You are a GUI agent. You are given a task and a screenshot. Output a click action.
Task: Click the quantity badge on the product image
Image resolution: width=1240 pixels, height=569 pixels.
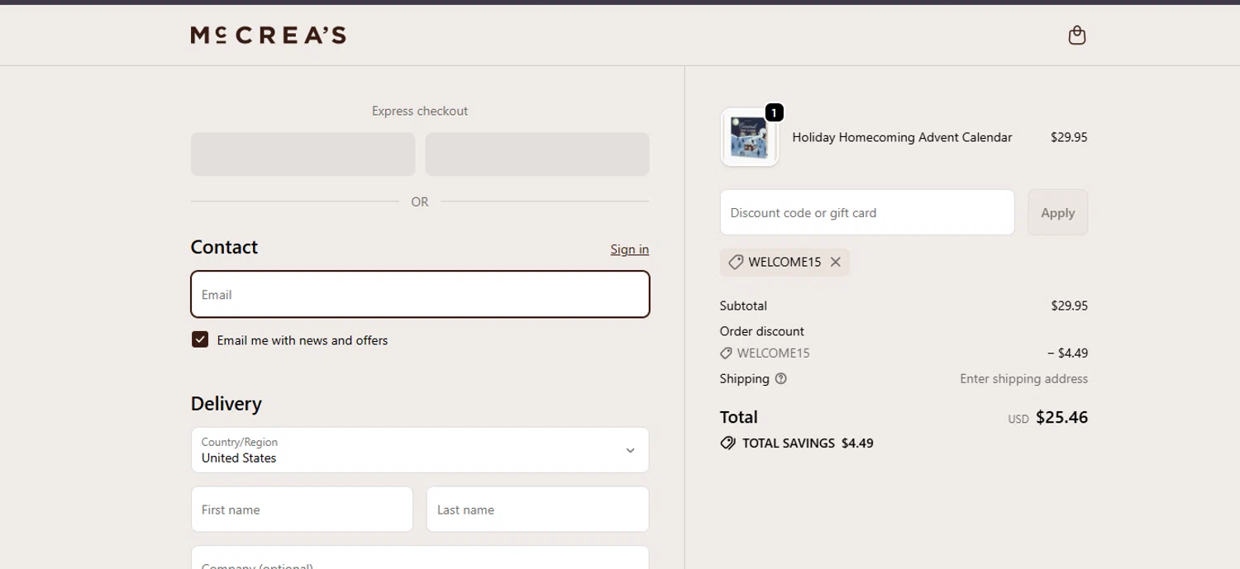[774, 113]
